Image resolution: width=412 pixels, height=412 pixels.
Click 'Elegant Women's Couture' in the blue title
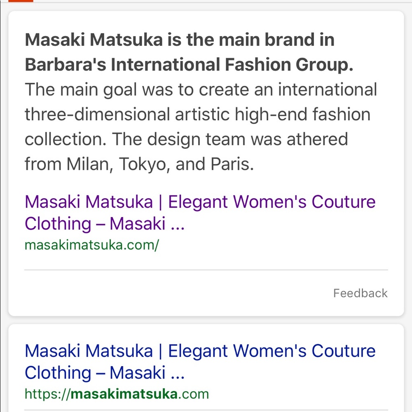pos(272,351)
